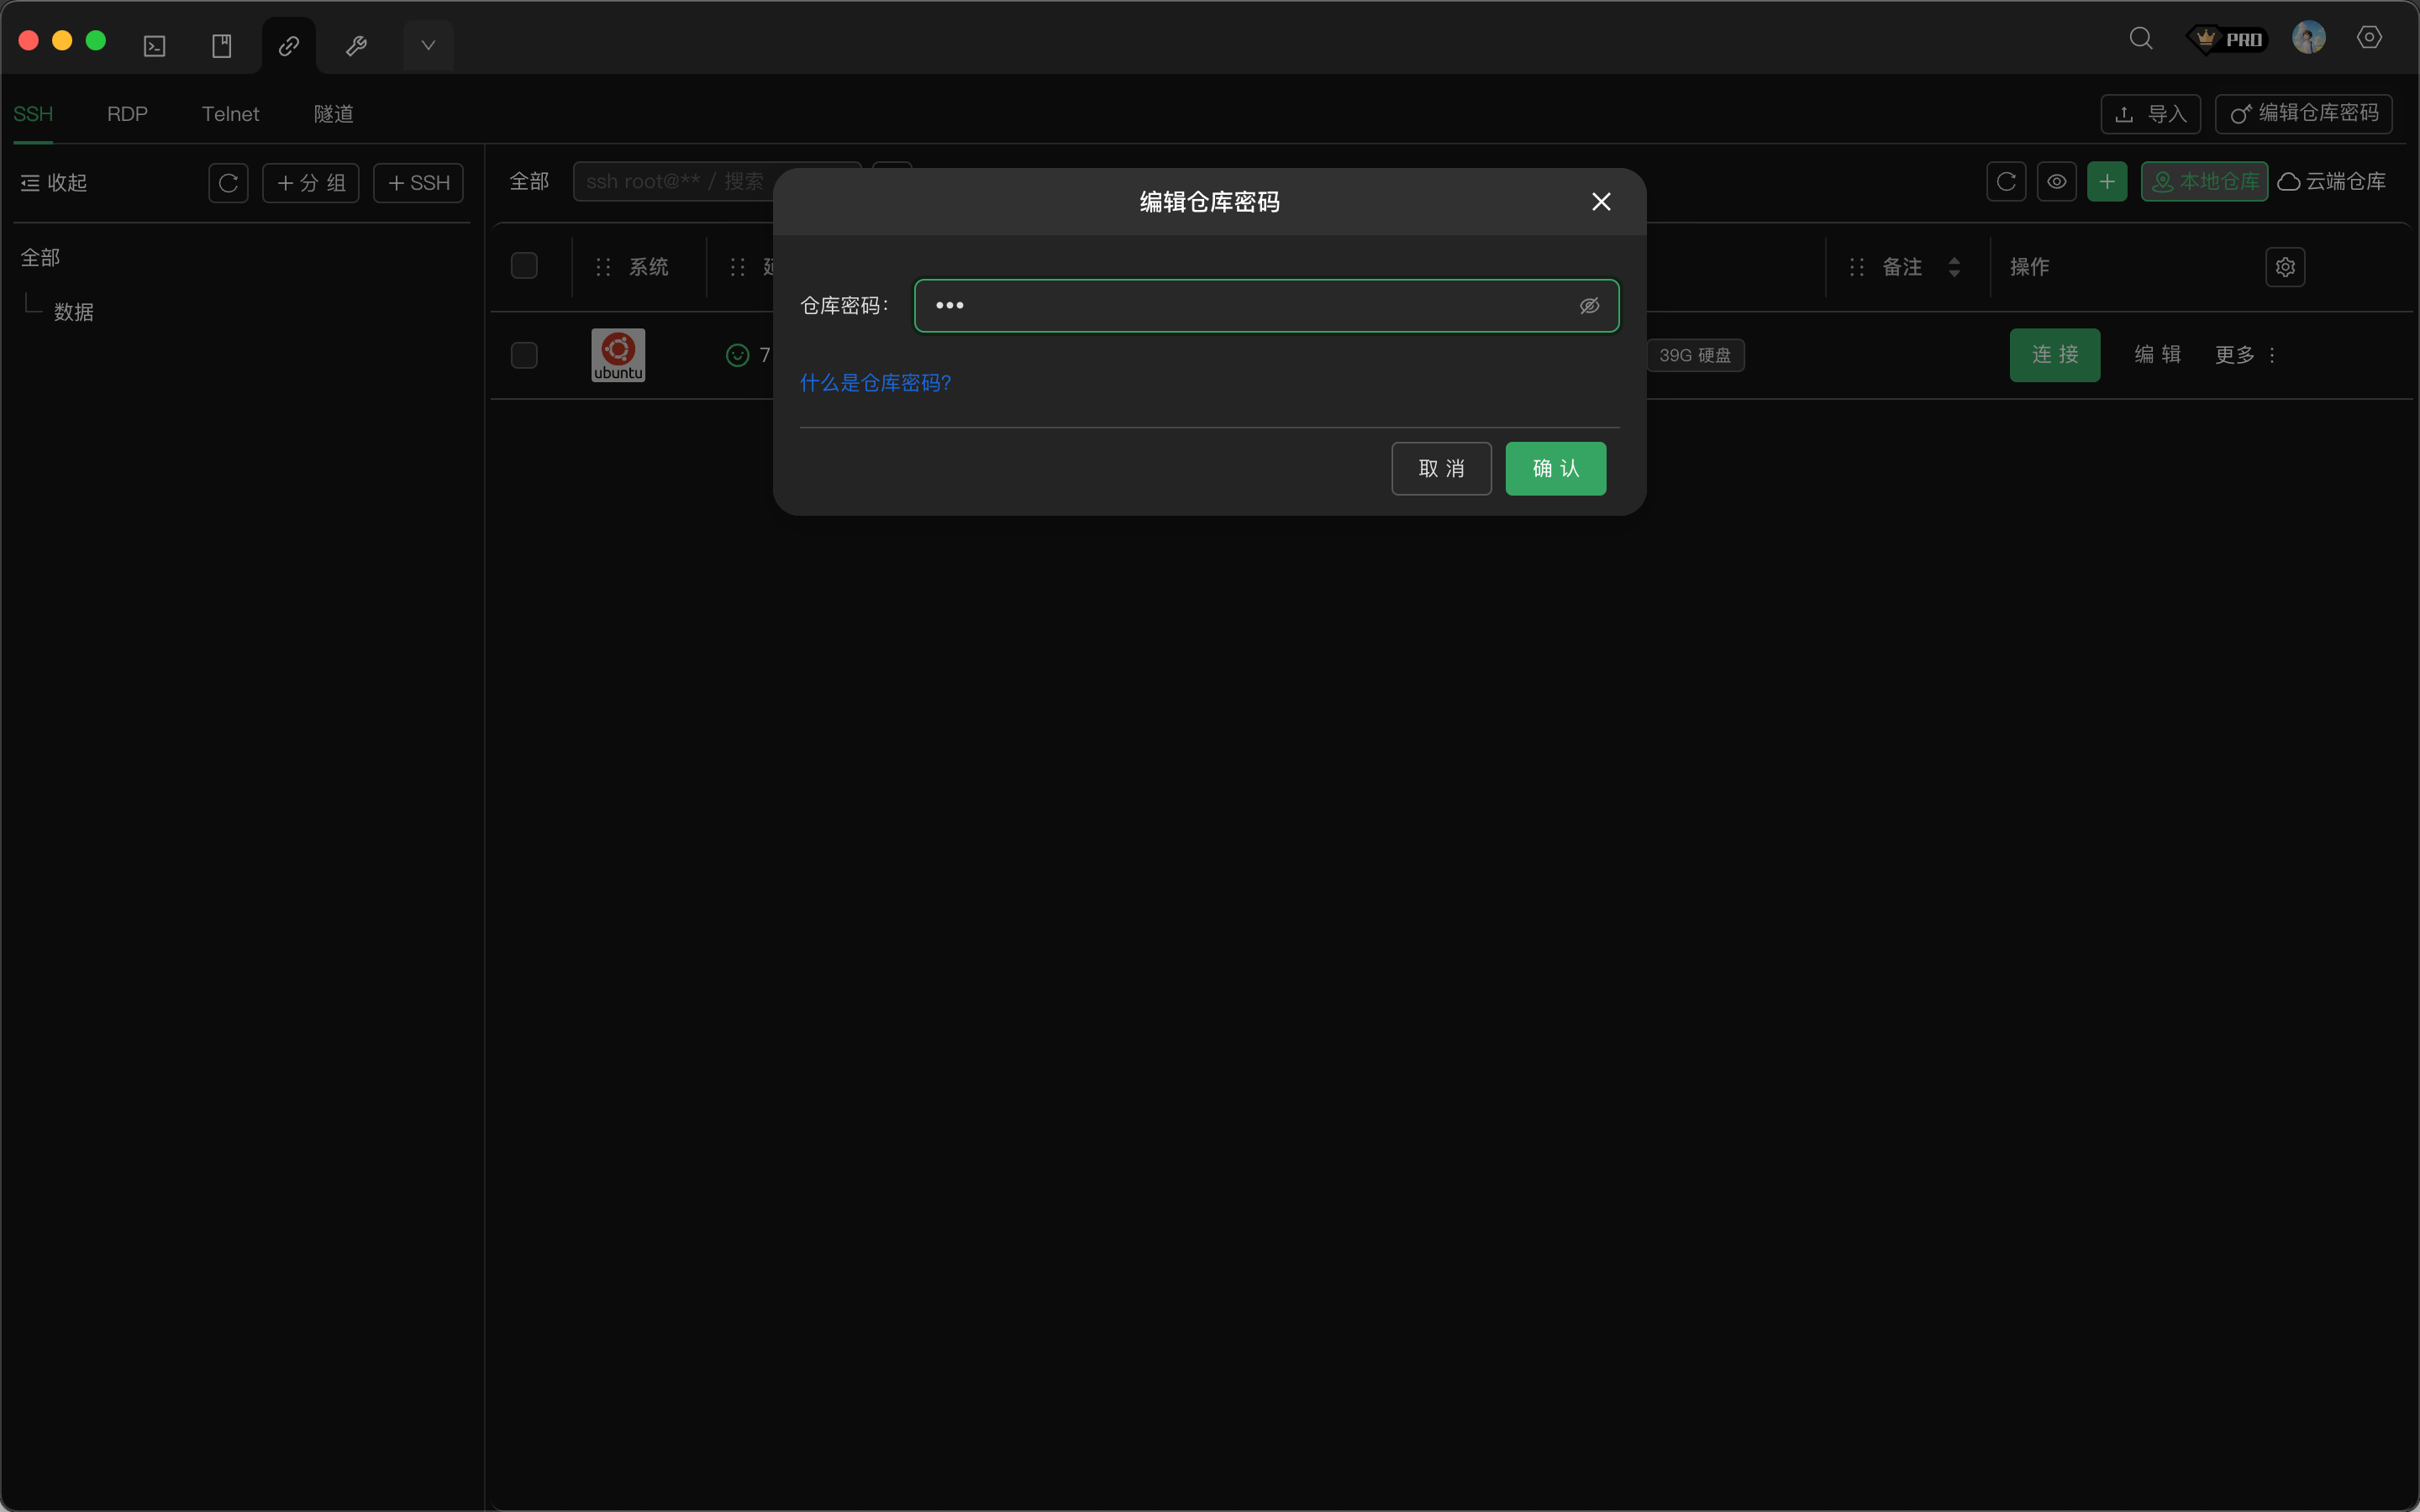Switch to the RDP tab
2420x1512 pixels.
127,114
